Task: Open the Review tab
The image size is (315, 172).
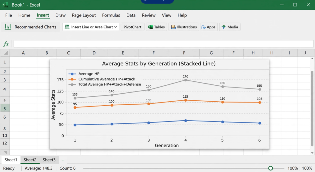Action: point(149,15)
